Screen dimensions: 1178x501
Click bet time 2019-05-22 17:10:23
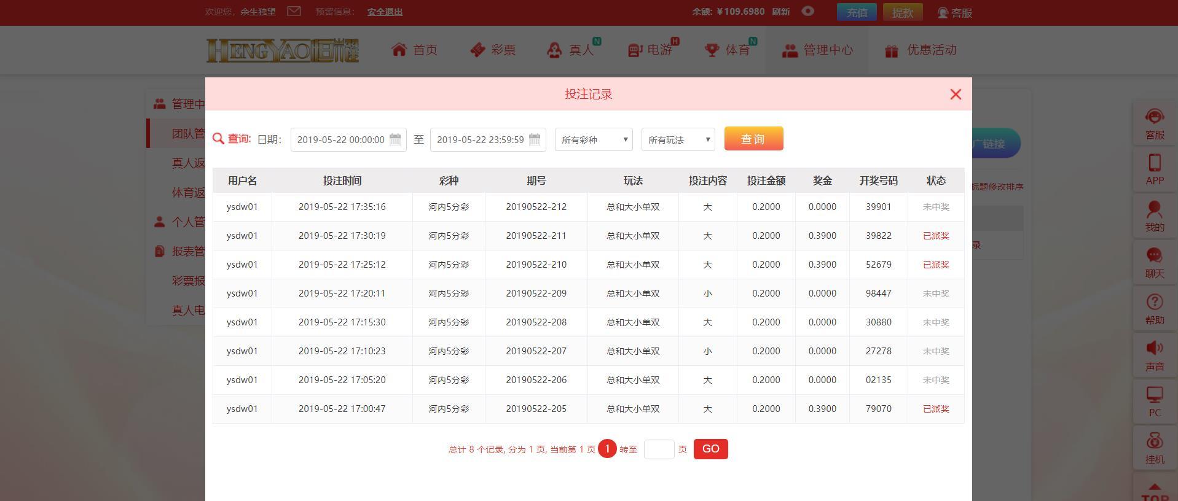342,351
